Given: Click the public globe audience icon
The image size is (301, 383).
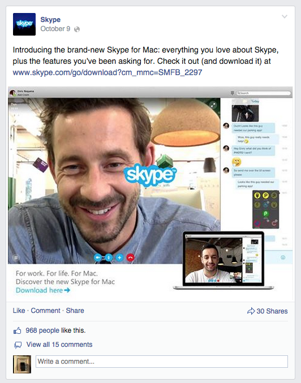Looking at the screenshot, I should (x=77, y=29).
